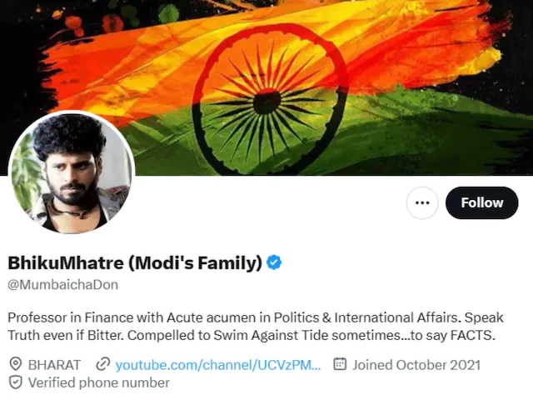Click the calendar icon beside the join date
The width and height of the screenshot is (533, 400).
[x=340, y=364]
